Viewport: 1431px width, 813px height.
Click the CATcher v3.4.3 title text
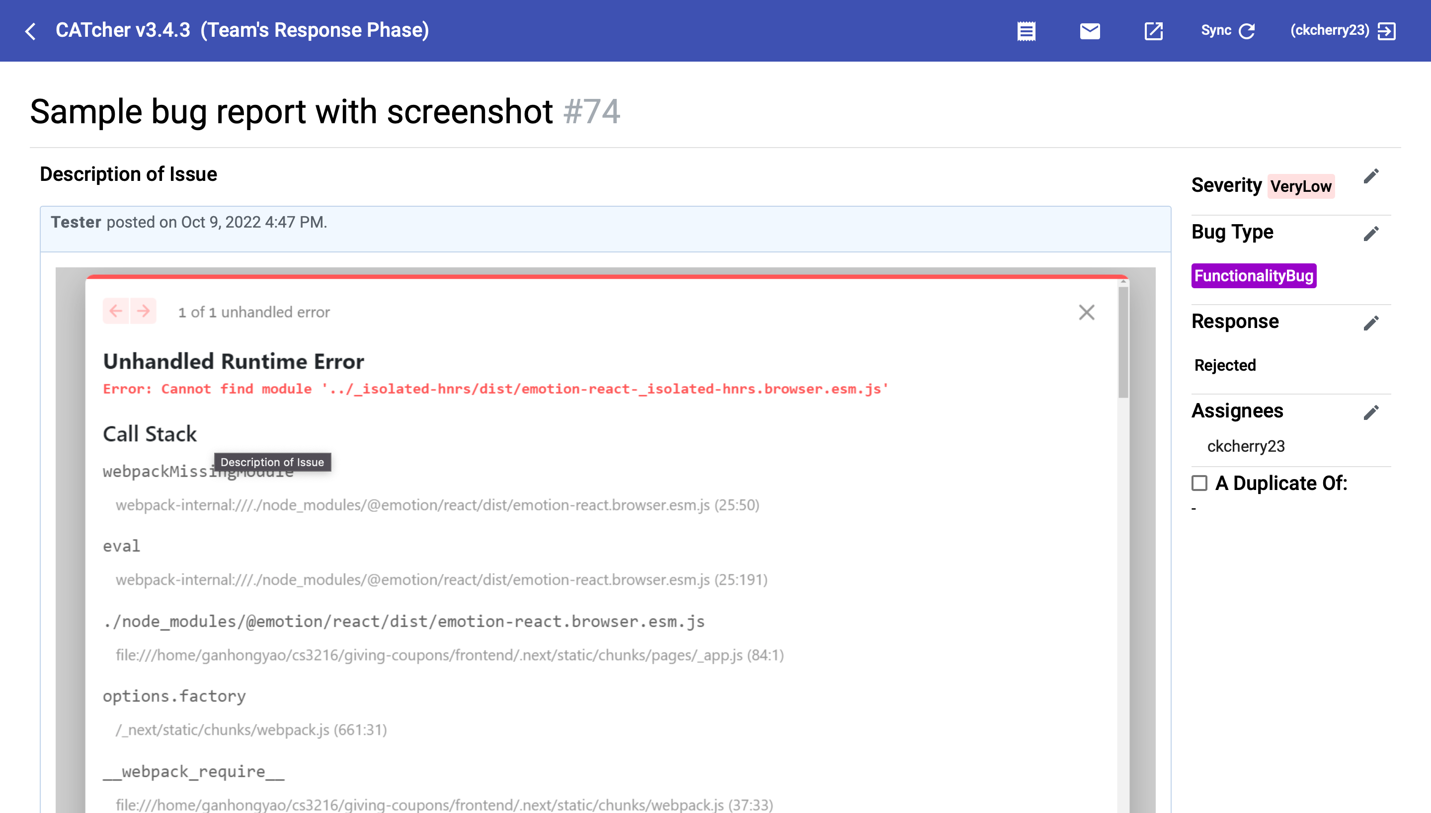point(123,30)
